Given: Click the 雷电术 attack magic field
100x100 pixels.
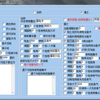Looking at the screenshot, I should tap(43, 21).
